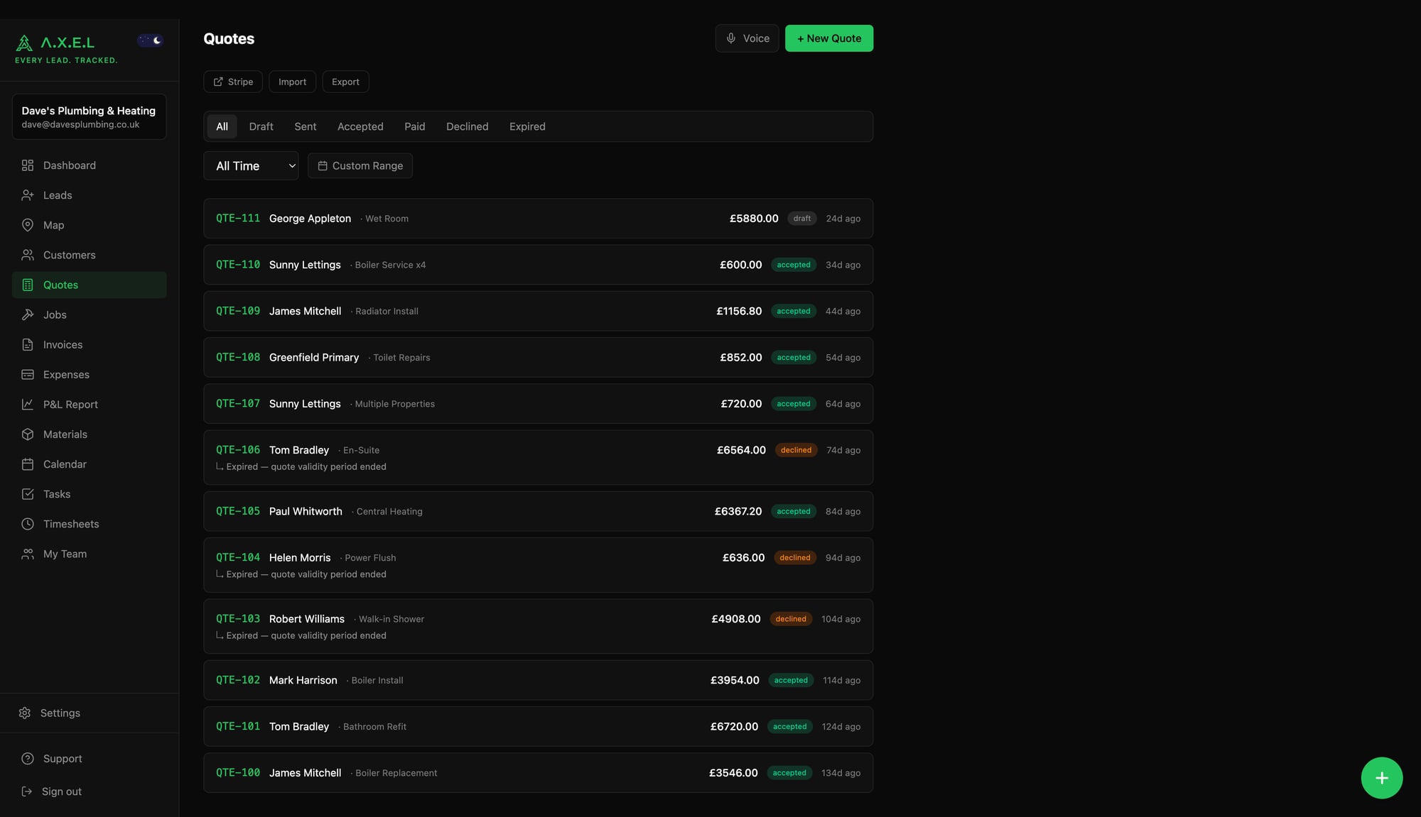
Task: Open Invoices via its sidebar icon
Action: [x=28, y=344]
